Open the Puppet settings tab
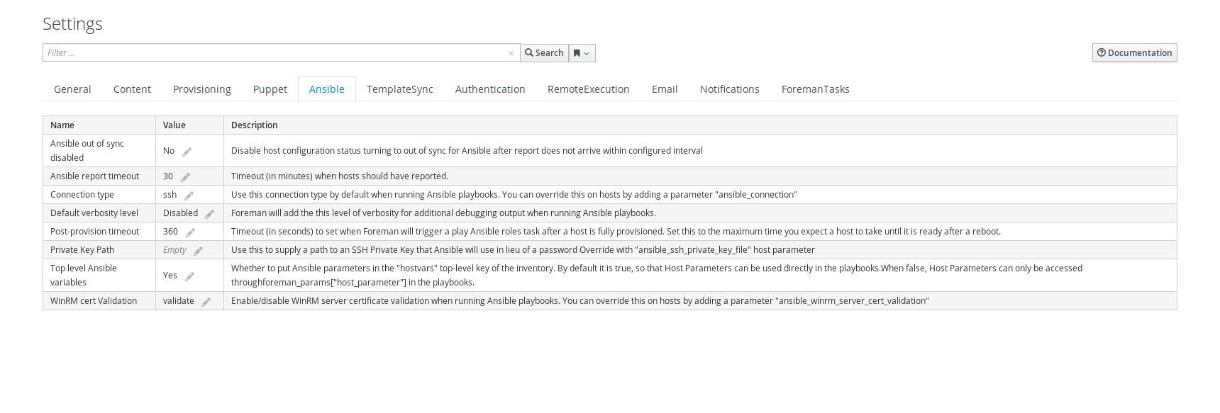 pyautogui.click(x=270, y=89)
